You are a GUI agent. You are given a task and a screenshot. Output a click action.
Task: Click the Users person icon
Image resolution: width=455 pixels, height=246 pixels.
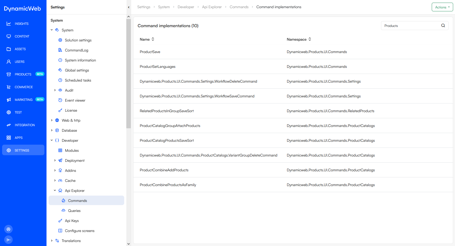pos(9,62)
